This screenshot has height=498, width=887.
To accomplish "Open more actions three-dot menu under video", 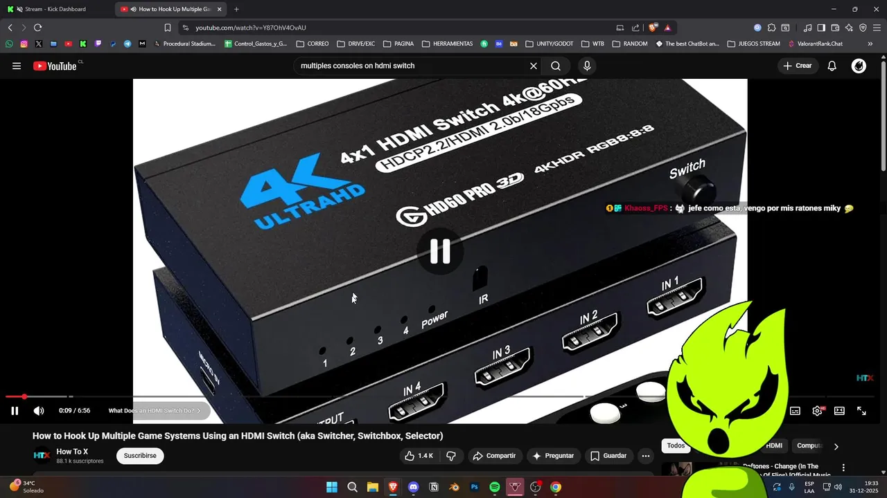I will [646, 456].
